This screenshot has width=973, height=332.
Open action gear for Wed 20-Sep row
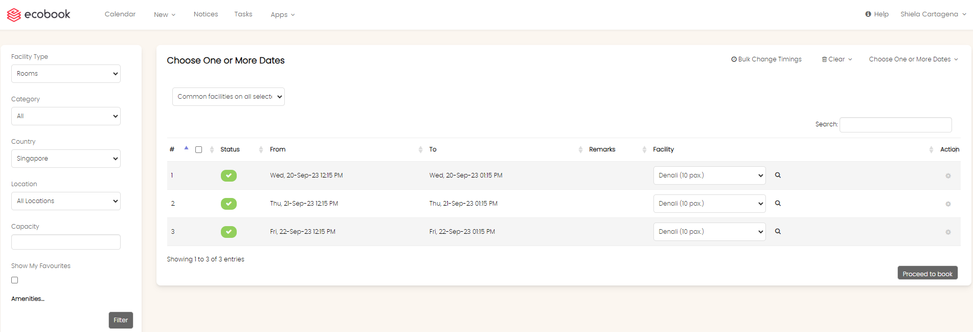point(948,176)
